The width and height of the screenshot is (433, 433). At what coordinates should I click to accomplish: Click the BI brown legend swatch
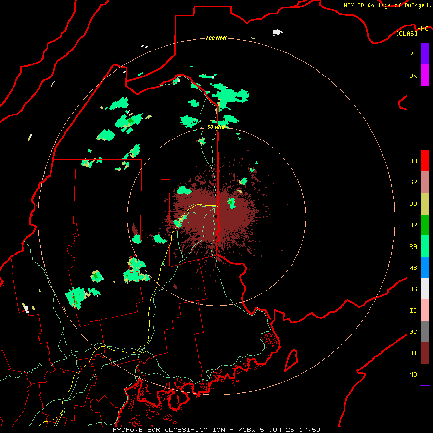(x=425, y=353)
